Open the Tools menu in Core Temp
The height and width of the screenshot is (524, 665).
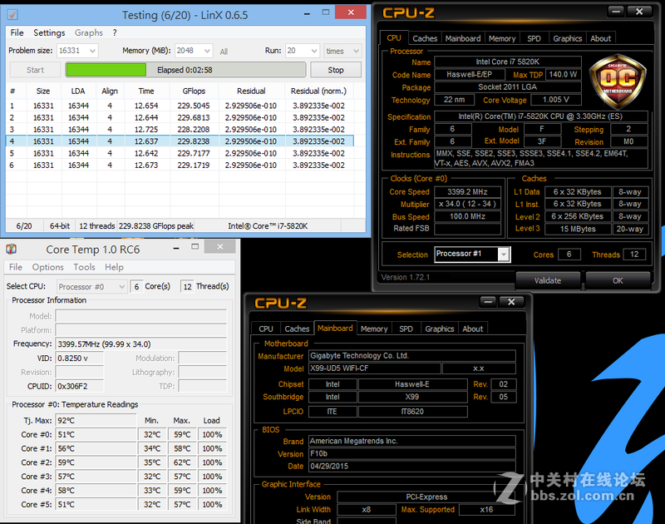point(84,267)
